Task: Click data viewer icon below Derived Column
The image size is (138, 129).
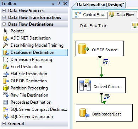Action: click(x=107, y=97)
